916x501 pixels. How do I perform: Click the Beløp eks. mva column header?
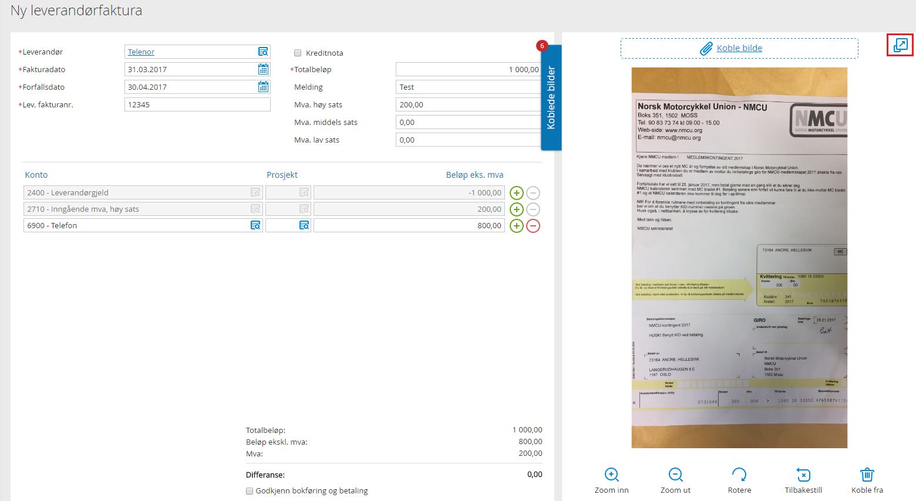[x=474, y=175]
